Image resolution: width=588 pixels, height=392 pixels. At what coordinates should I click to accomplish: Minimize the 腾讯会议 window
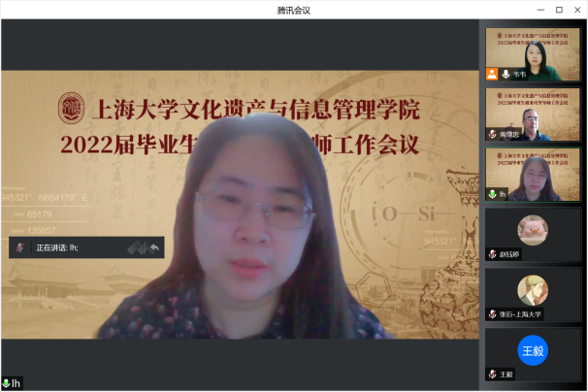540,10
